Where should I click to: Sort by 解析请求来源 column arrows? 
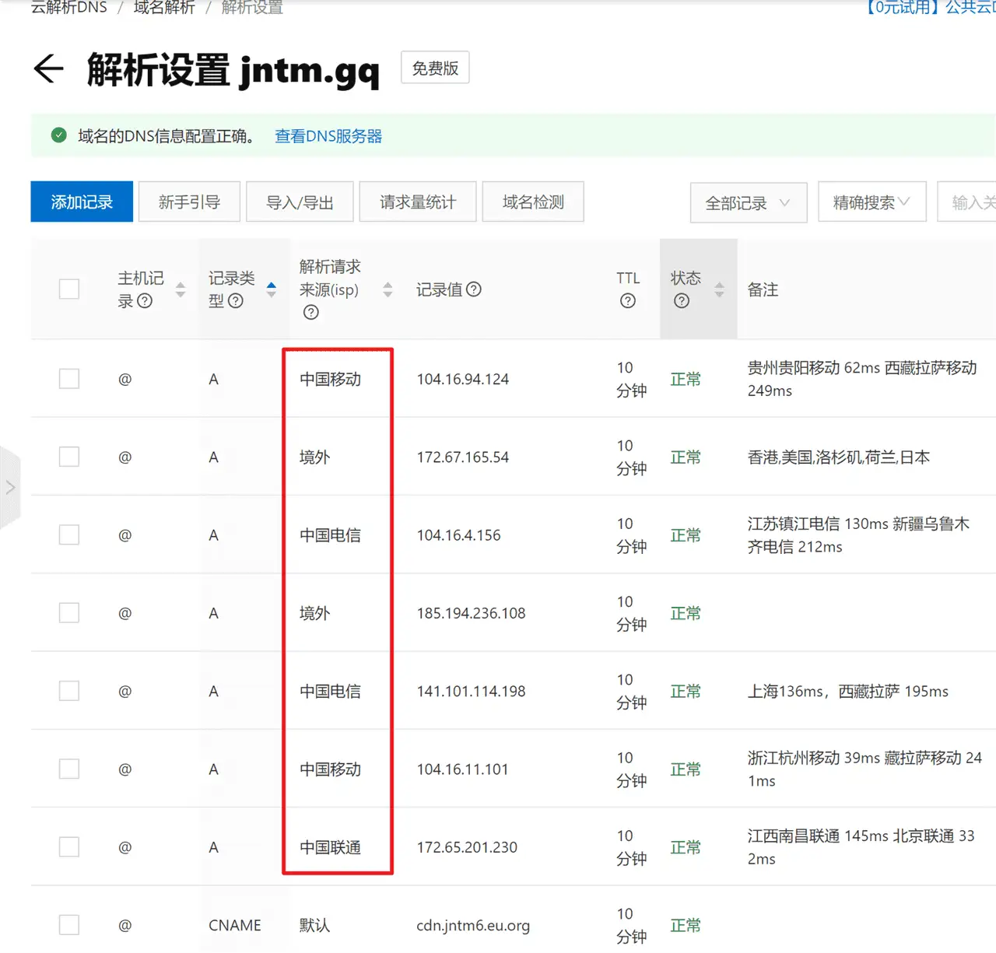coord(388,289)
